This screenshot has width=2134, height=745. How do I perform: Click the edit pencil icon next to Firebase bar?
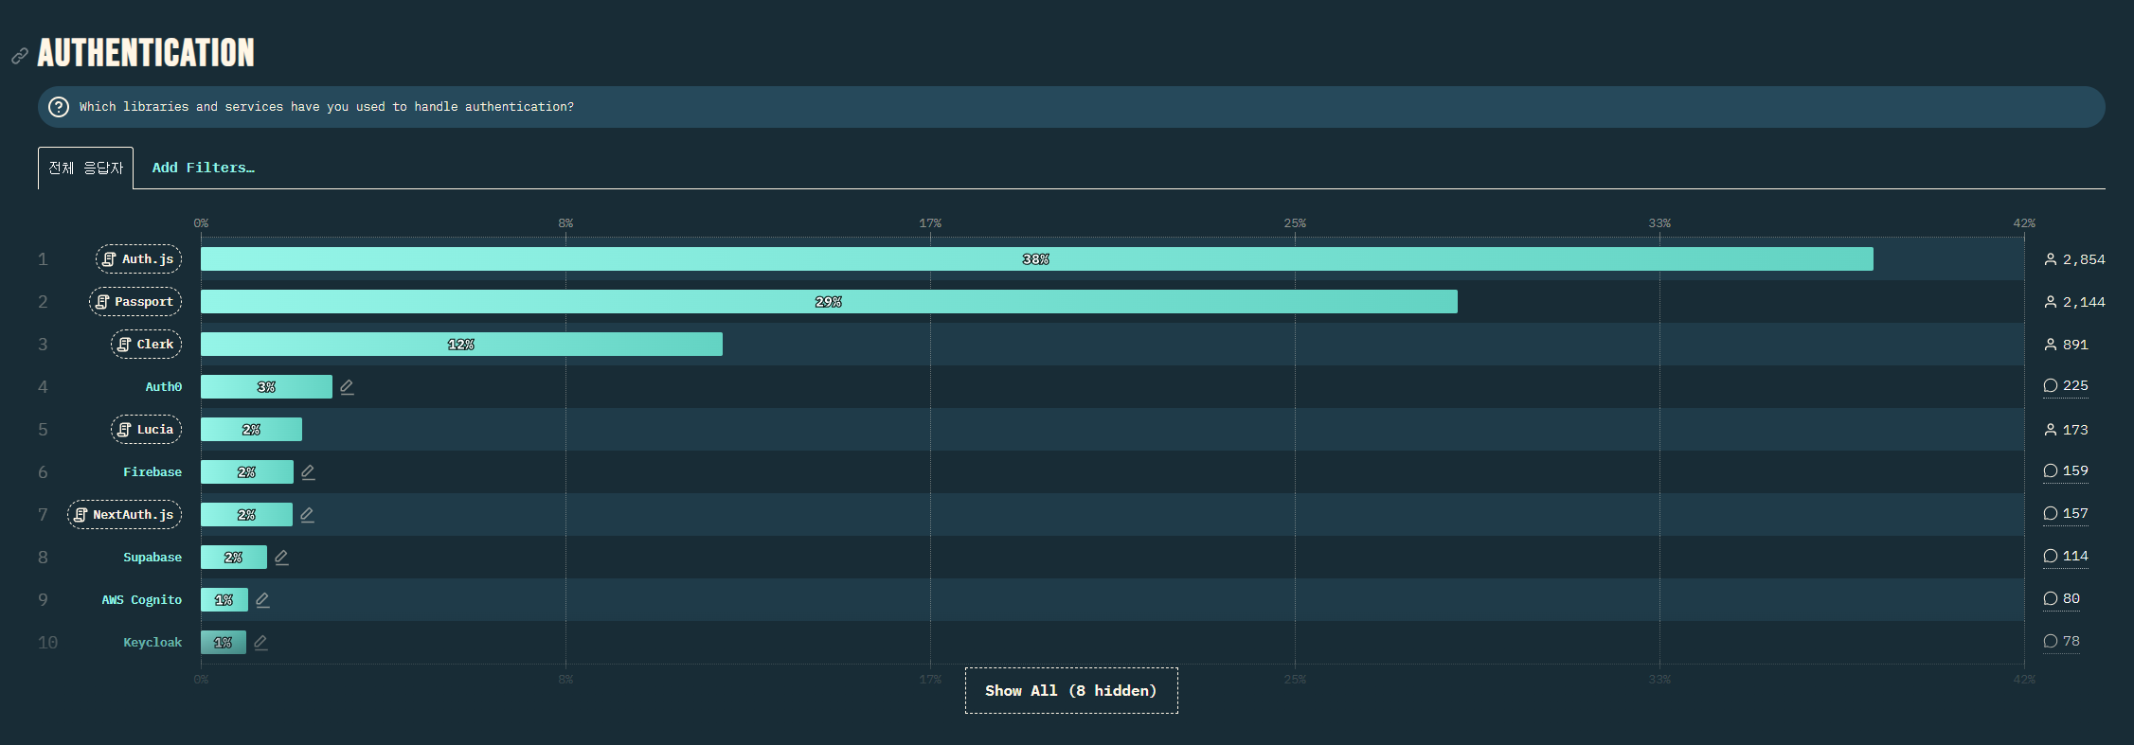(x=308, y=472)
